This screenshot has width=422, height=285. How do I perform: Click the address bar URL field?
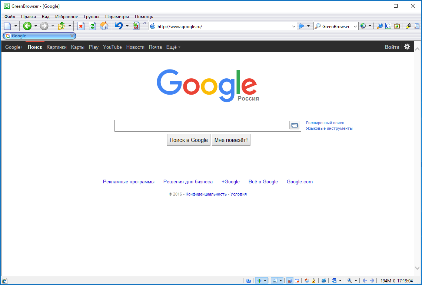223,26
